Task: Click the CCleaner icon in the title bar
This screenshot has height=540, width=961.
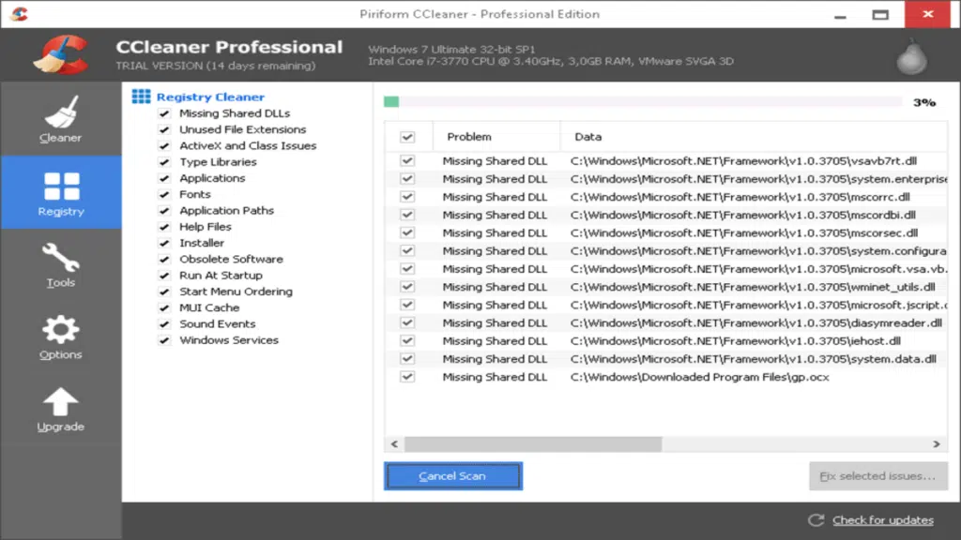Action: [19, 13]
